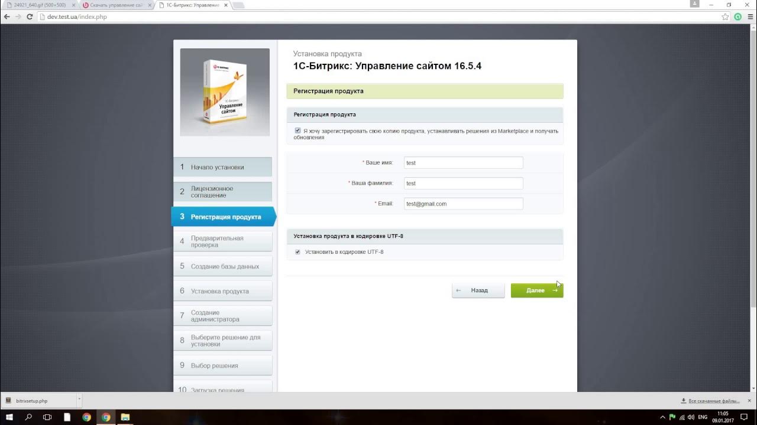Screen dimensions: 757x425
Task: Click the green flag tray icon
Action: pyautogui.click(x=672, y=417)
